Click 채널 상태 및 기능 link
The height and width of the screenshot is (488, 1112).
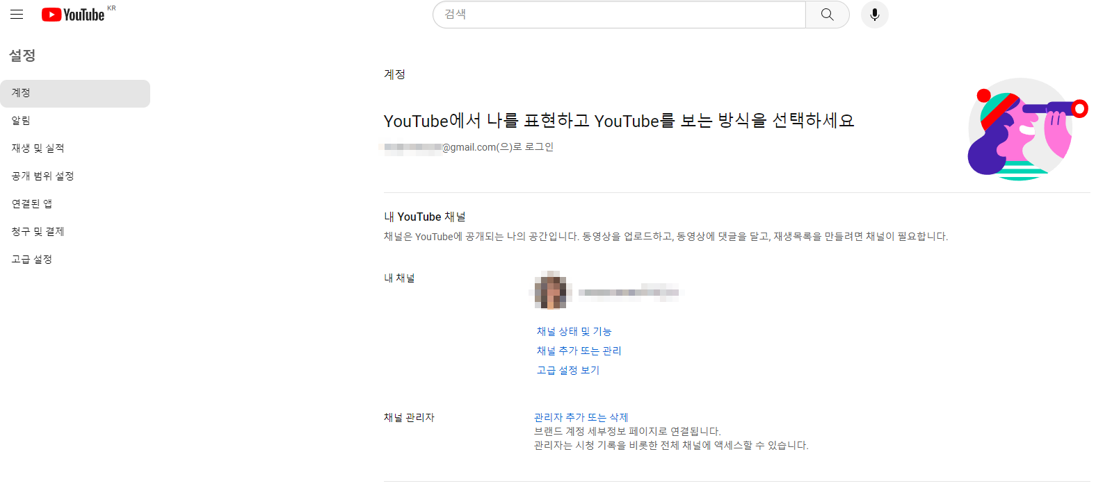[x=574, y=332]
